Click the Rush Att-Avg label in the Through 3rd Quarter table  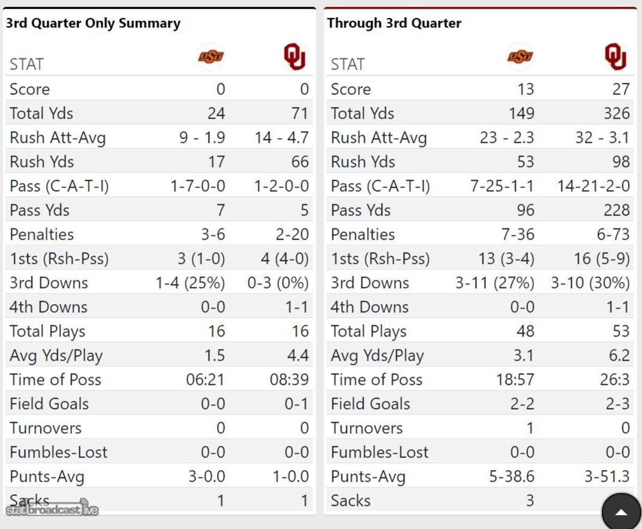coord(379,138)
